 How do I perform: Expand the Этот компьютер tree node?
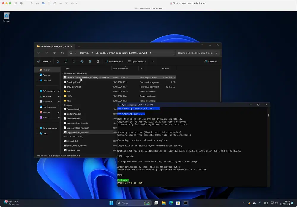(37, 128)
